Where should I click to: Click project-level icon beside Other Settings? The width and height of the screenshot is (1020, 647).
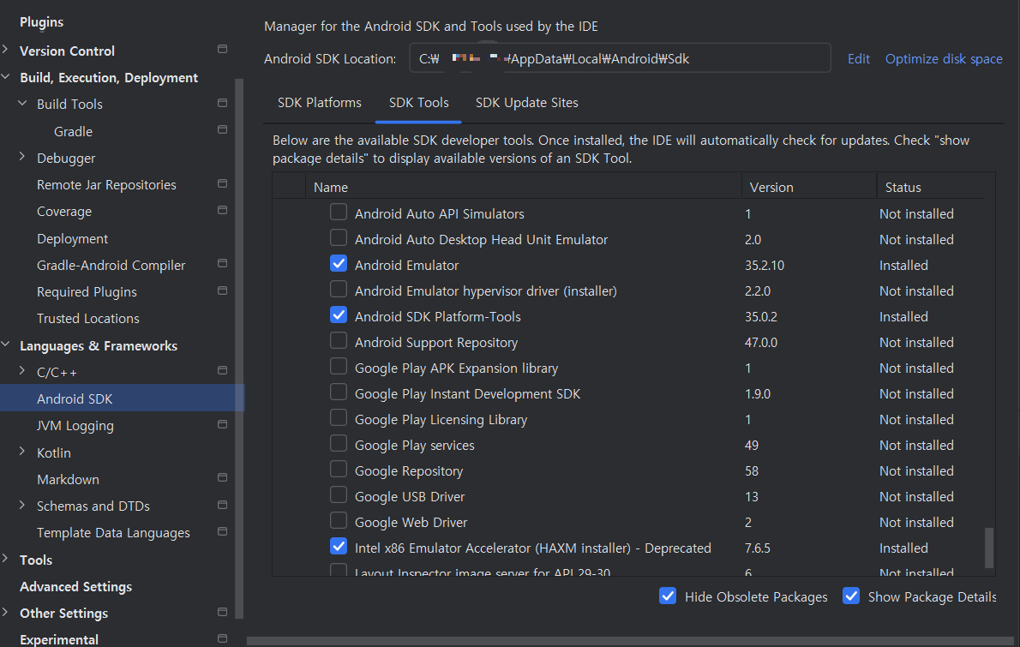click(223, 613)
